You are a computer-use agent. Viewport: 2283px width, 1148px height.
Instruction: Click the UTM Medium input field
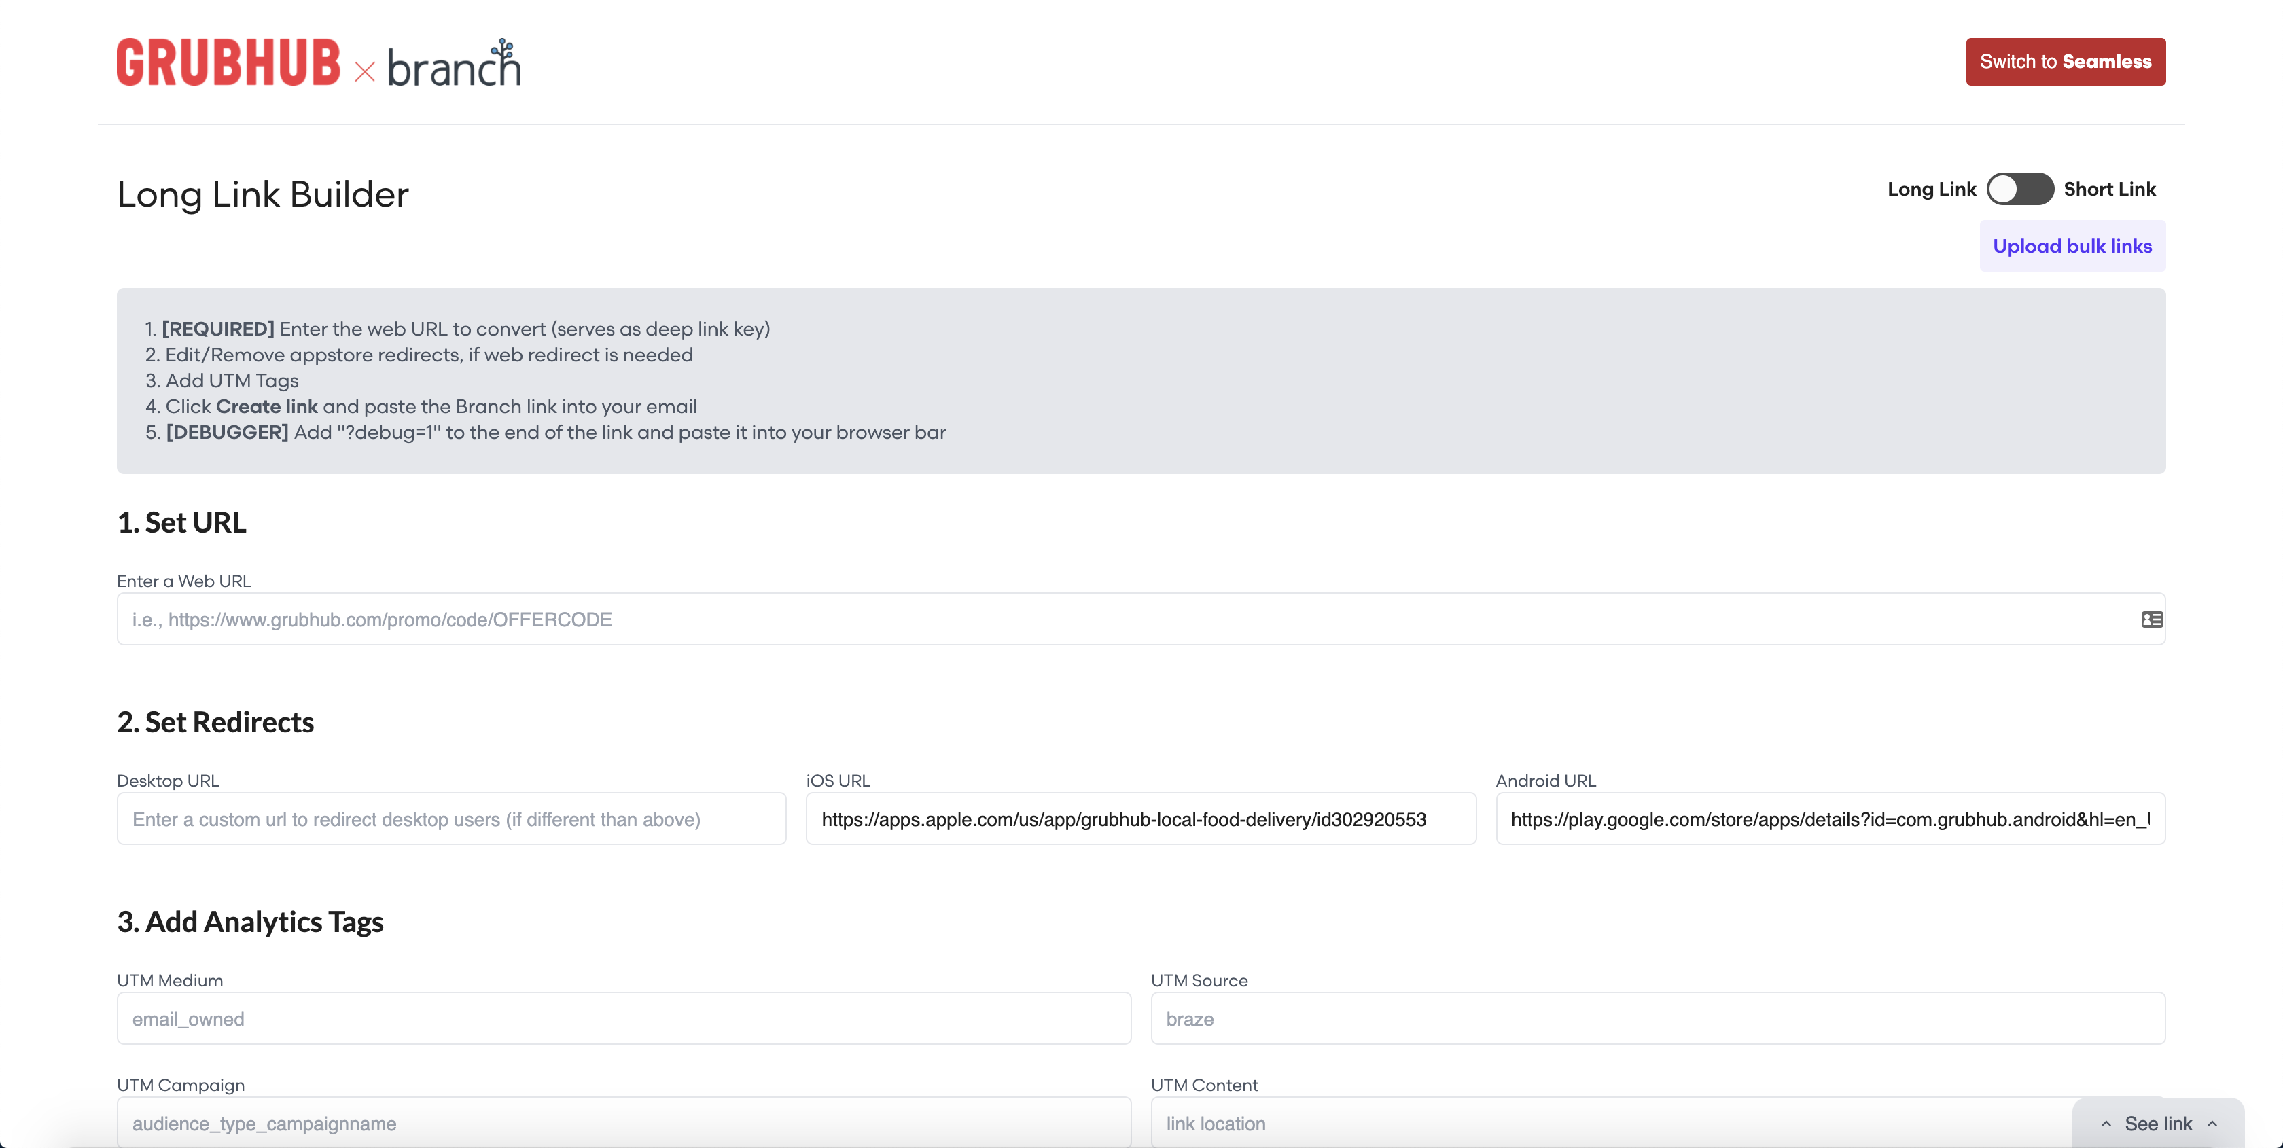624,1018
